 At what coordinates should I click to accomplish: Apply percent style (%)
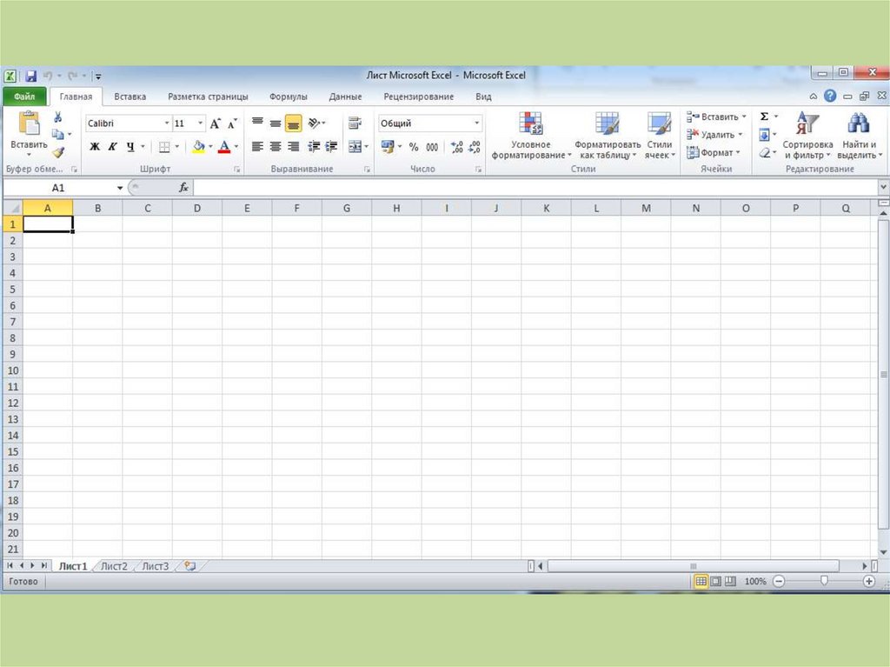coord(414,147)
